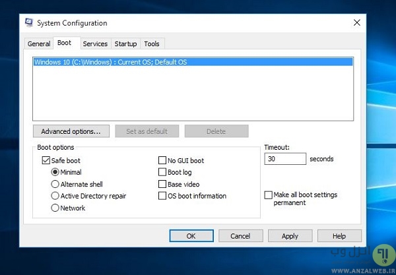Select the Network safe boot option
Image resolution: width=396 pixels, height=275 pixels.
point(55,208)
